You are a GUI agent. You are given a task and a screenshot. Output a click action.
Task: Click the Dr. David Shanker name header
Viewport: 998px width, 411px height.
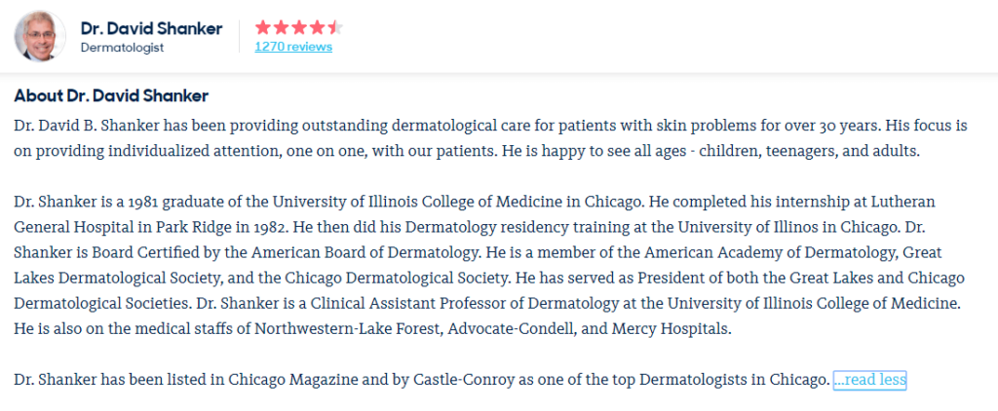point(151,28)
